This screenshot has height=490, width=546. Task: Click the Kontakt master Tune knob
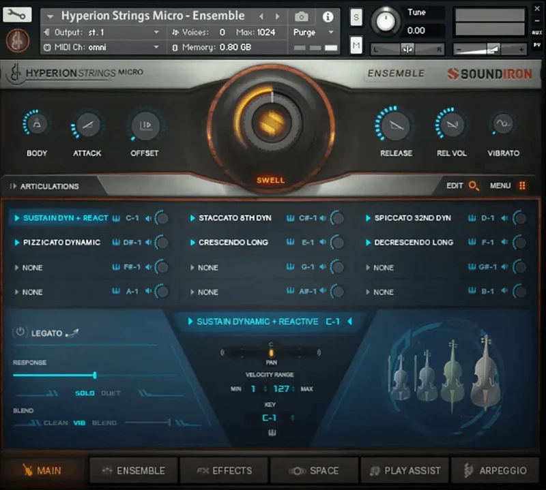tap(385, 21)
